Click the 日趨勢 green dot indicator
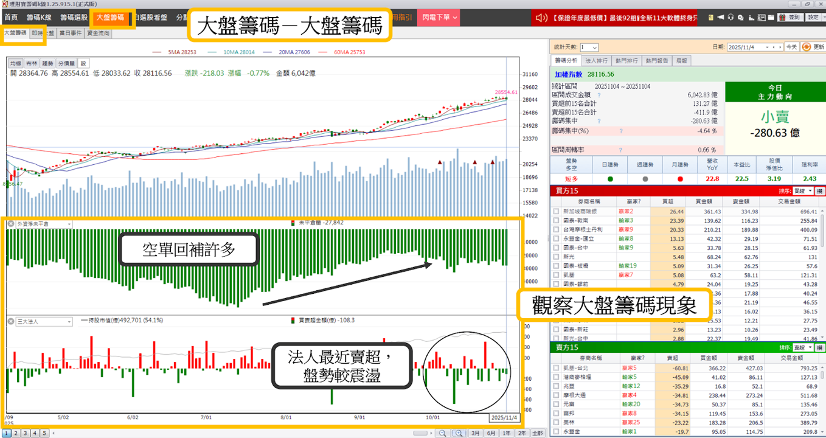The height and width of the screenshot is (438, 826). (610, 179)
